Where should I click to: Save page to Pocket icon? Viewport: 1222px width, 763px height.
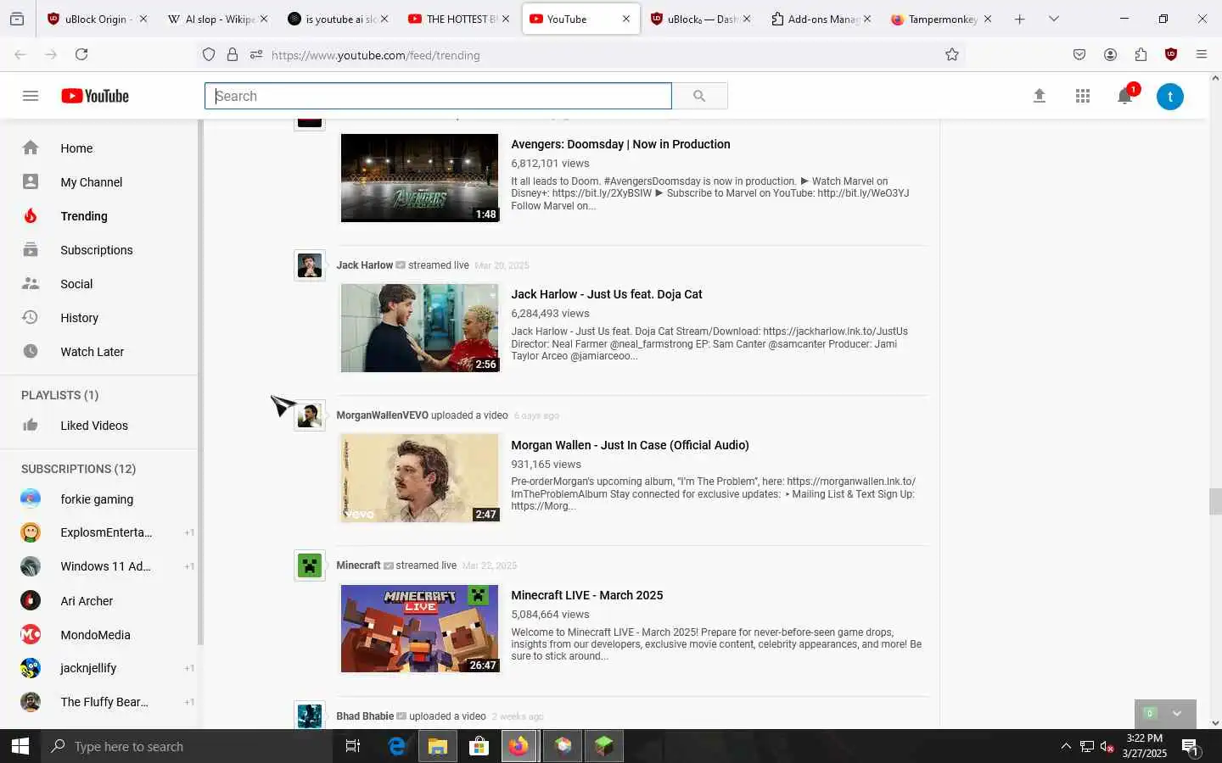(1079, 54)
